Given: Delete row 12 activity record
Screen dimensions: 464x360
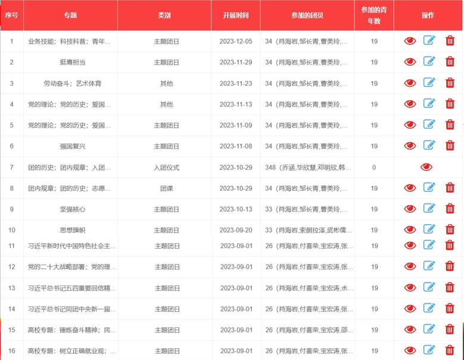Looking at the screenshot, I should 450,266.
